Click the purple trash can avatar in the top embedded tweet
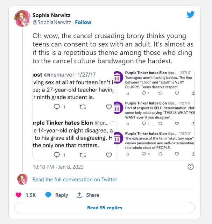 (x=118, y=77)
